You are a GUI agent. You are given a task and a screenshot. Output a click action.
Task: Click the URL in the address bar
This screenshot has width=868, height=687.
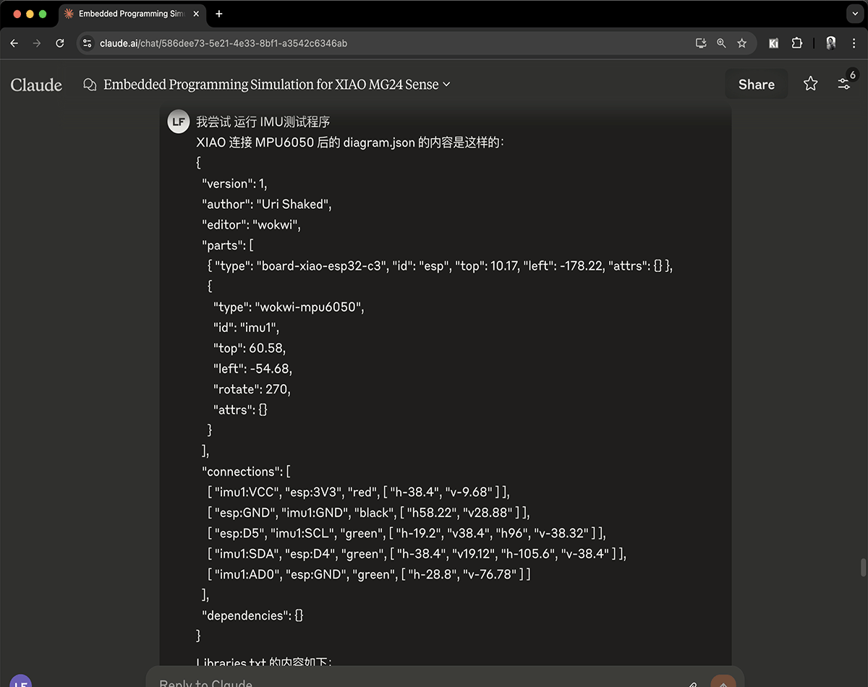click(x=224, y=43)
